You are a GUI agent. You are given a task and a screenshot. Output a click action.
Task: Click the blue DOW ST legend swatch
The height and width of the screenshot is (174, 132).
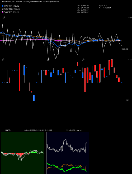(x=3, y=6)
